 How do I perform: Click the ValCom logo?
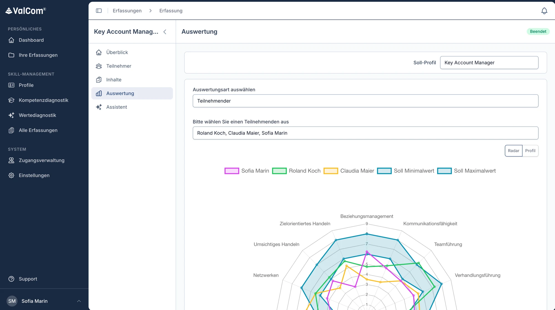pos(26,11)
